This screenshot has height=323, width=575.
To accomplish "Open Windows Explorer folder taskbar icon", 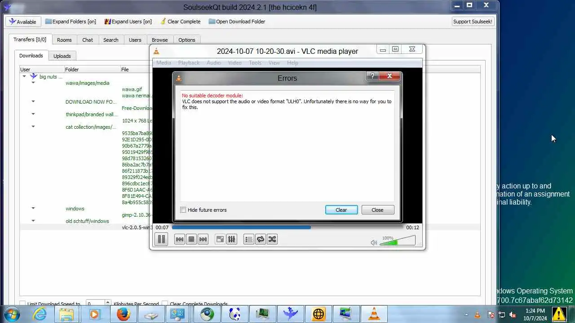I will 66,314.
